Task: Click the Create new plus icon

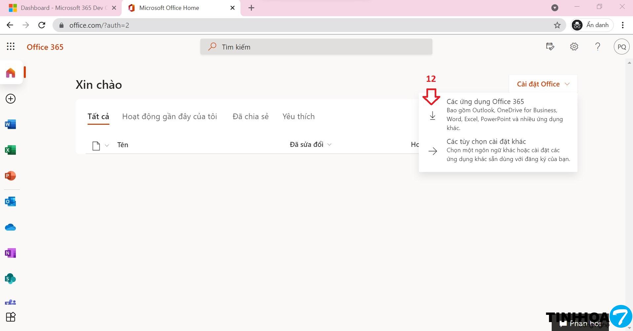Action: (11, 99)
